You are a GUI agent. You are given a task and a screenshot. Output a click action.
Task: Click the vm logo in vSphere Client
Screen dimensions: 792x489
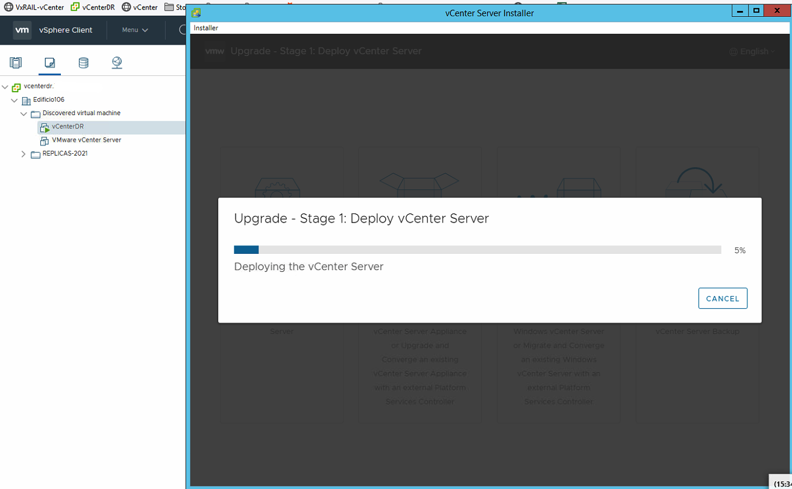coord(22,30)
